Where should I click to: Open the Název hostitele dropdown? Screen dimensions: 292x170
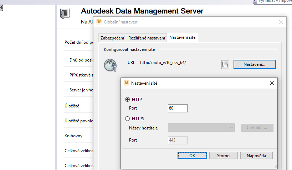(201, 128)
